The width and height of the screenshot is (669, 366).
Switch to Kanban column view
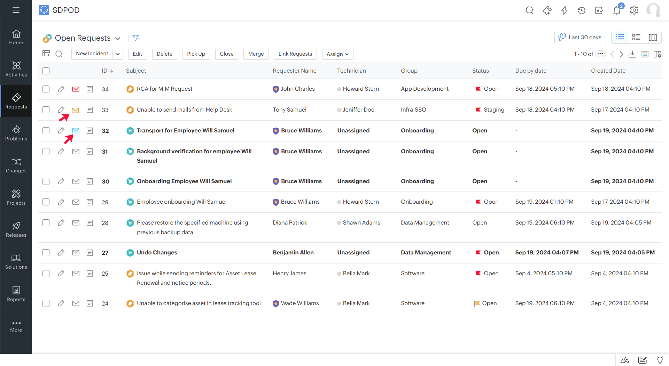653,38
